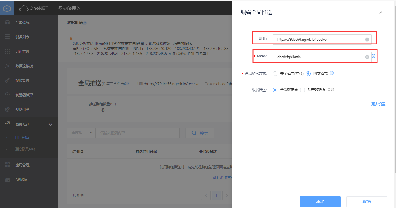Image resolution: width=396 pixels, height=208 pixels.
Task: Click 推送群组名称 column header
Action: click(x=146, y=151)
